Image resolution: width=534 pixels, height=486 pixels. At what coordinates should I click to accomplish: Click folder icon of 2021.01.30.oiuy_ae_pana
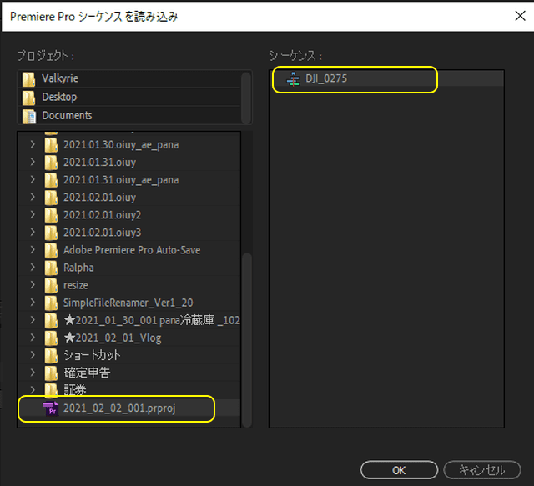[x=51, y=145]
